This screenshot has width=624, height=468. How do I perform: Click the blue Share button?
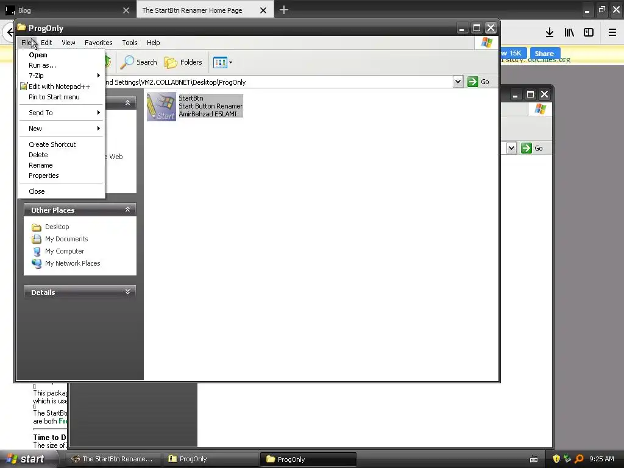(544, 54)
